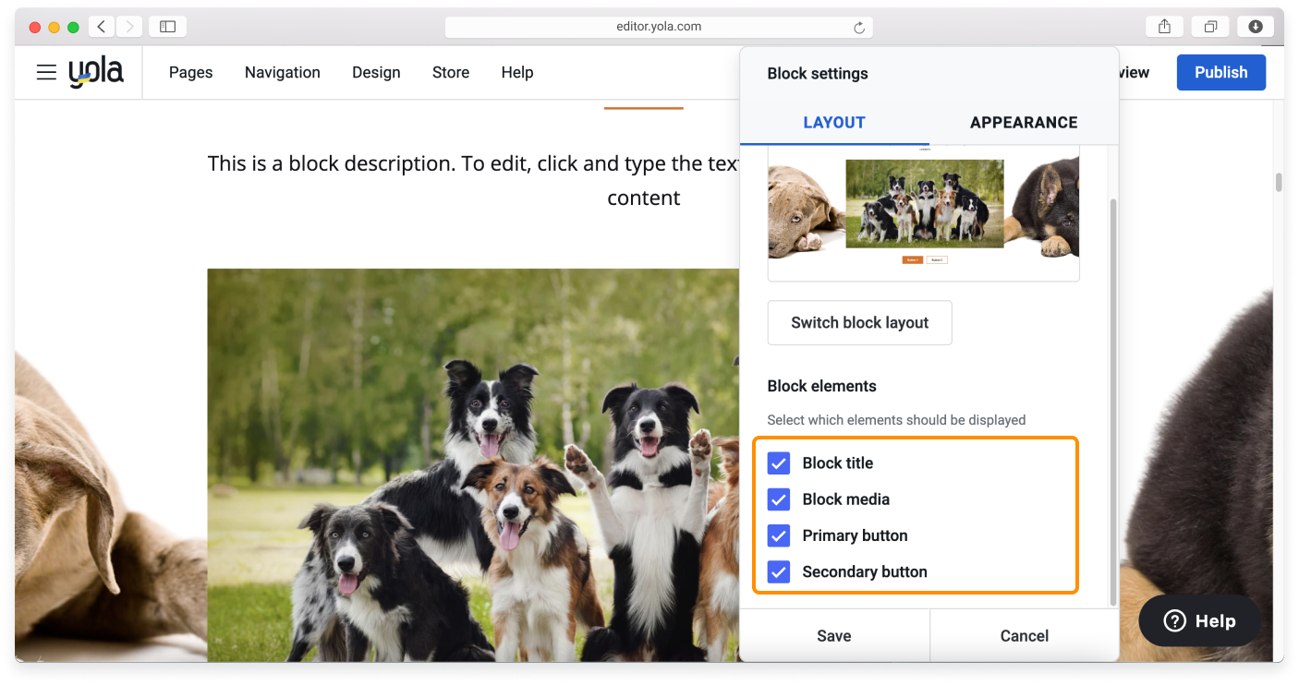This screenshot has height=685, width=1299.
Task: Click the Safari back arrow
Action: coord(102,27)
